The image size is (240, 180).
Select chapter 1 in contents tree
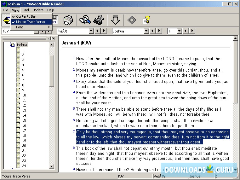[23, 50]
